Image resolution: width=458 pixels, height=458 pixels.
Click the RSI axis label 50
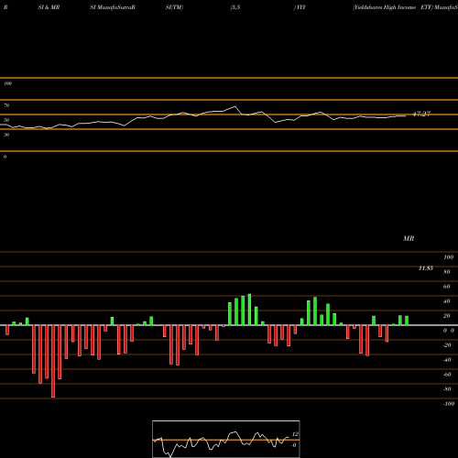pyautogui.click(x=6, y=120)
